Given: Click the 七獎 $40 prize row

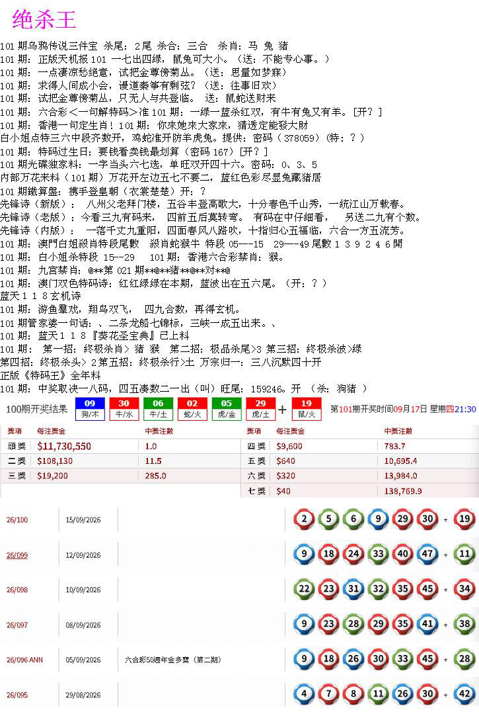Looking at the screenshot, I should click(360, 491).
